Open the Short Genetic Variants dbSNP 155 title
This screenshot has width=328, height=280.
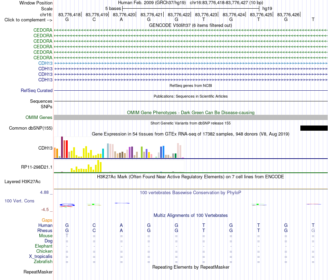pos(190,123)
